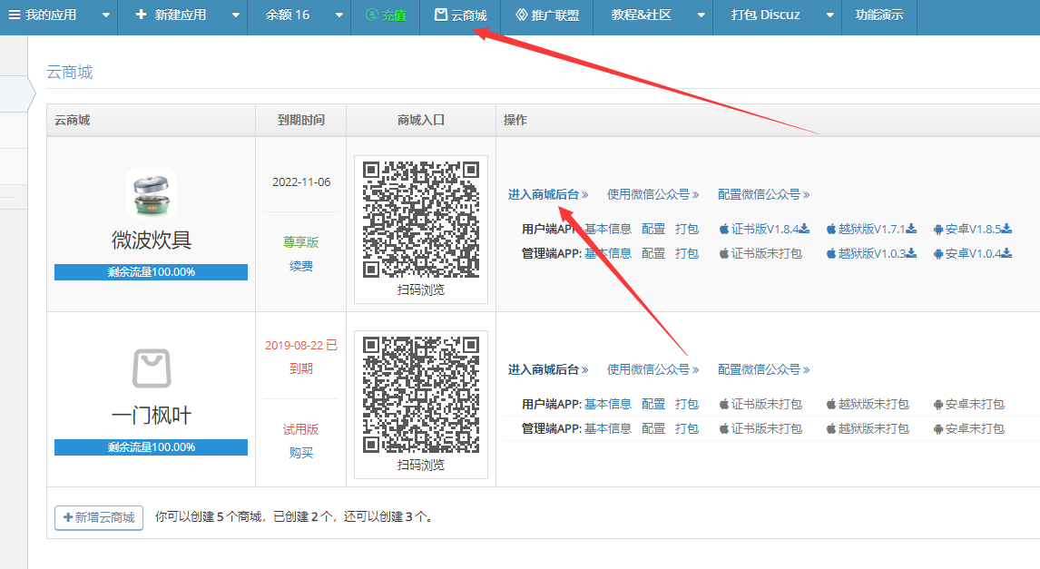Viewport: 1040px width, 569px height.
Task: Click 一门枫叶 admin app 越狱版未打包
Action: point(868,428)
